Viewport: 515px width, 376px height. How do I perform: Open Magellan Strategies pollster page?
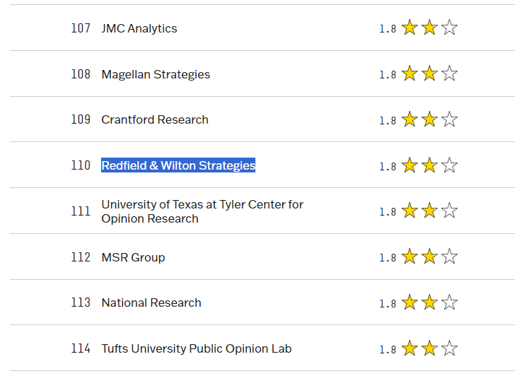[156, 74]
